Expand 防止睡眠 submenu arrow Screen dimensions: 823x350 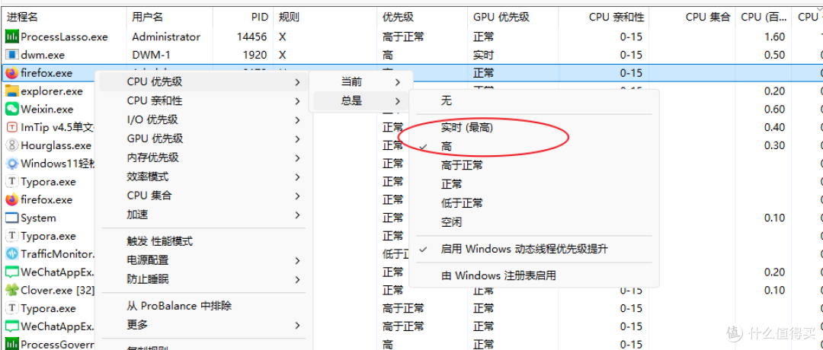(298, 279)
